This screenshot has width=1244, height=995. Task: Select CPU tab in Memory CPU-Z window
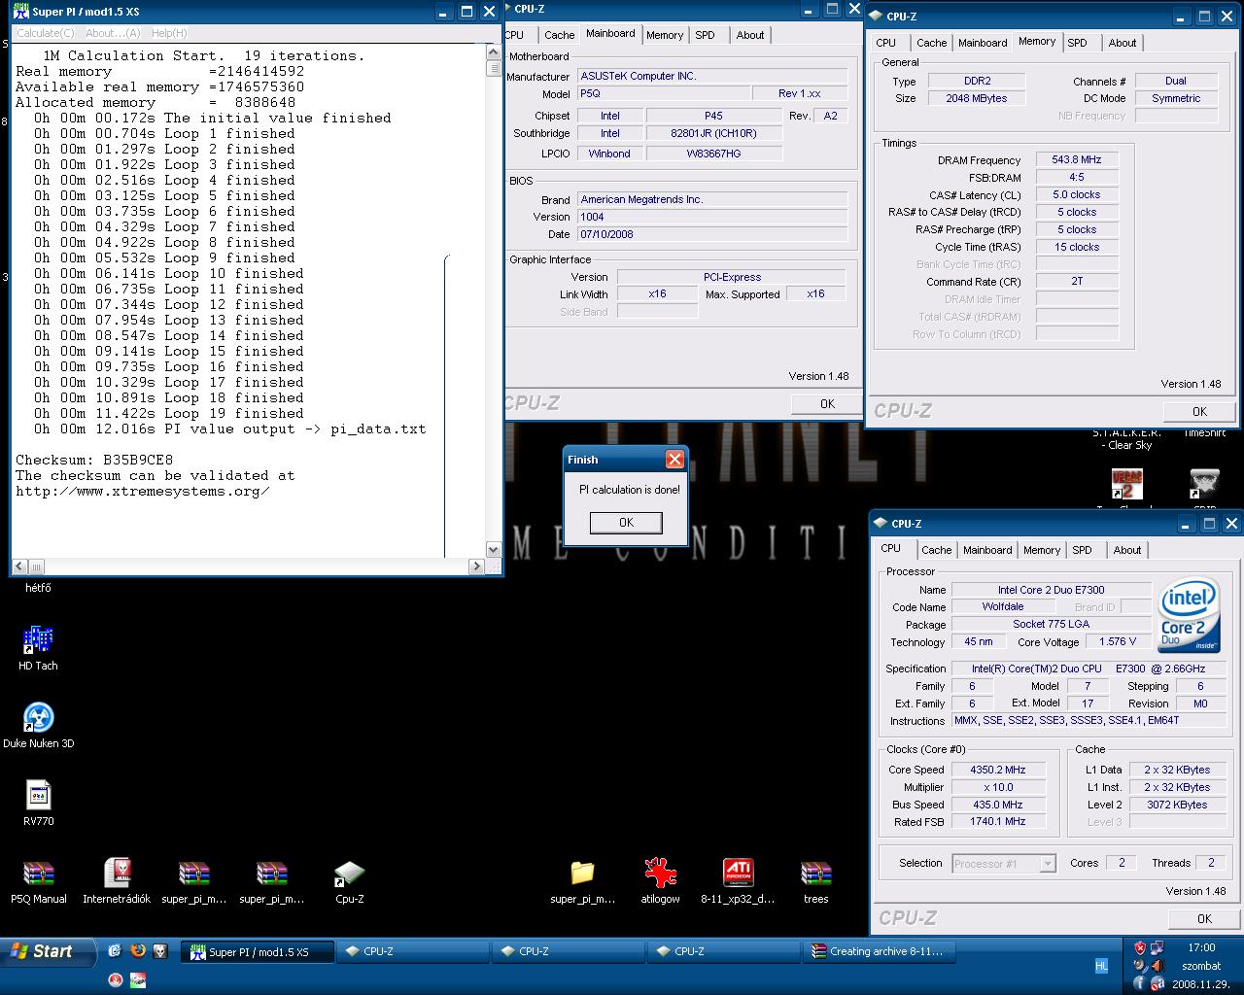885,43
